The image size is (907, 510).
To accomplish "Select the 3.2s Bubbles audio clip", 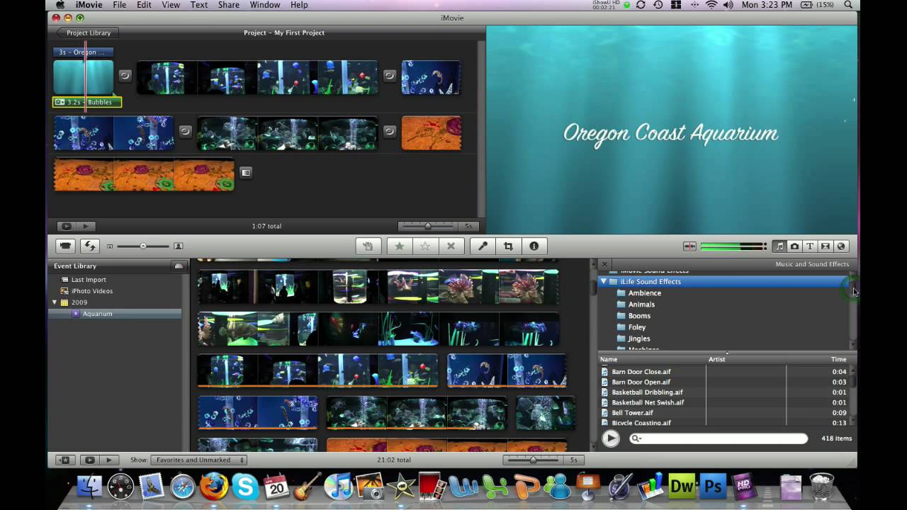I will (x=87, y=102).
